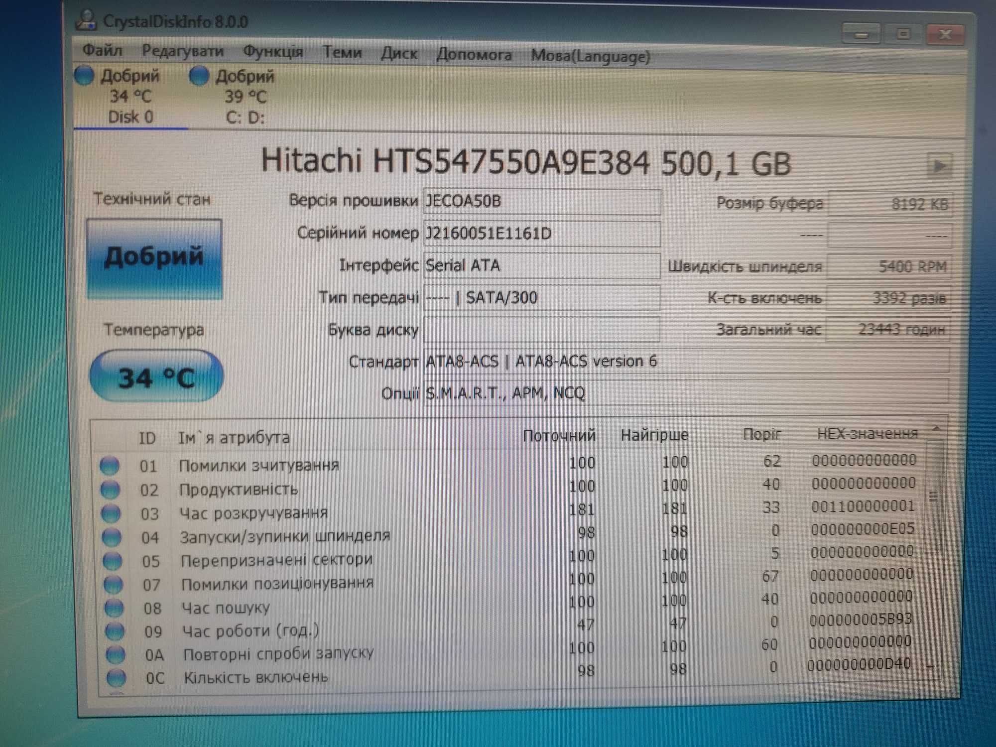This screenshot has width=996, height=747.
Task: Click the Ім'я атрибута column header
Action: coord(234,437)
